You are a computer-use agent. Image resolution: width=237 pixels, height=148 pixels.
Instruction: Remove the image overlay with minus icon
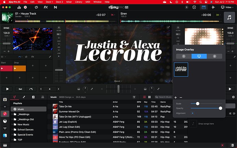click(181, 98)
